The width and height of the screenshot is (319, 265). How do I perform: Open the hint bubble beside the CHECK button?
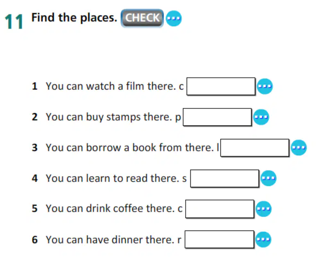(174, 18)
